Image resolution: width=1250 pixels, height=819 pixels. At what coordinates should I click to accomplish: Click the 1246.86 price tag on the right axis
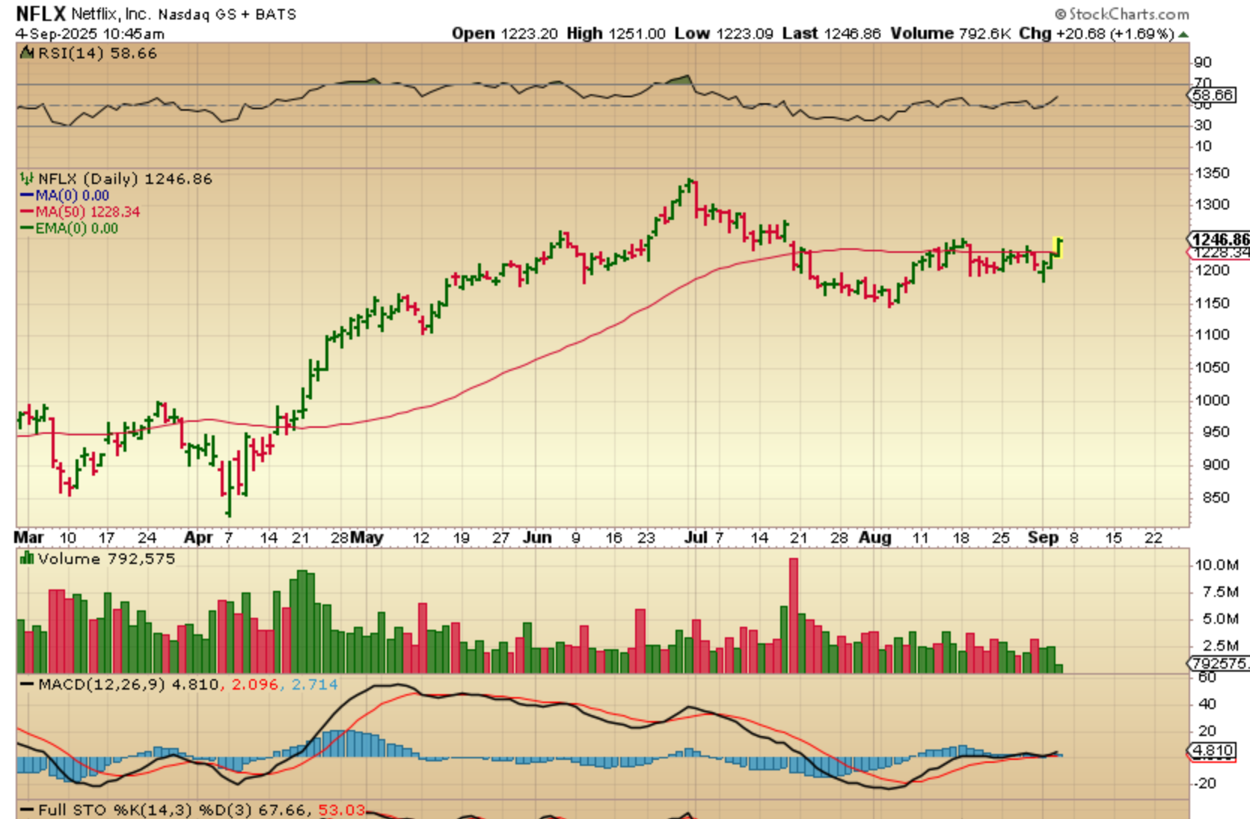pos(1219,239)
